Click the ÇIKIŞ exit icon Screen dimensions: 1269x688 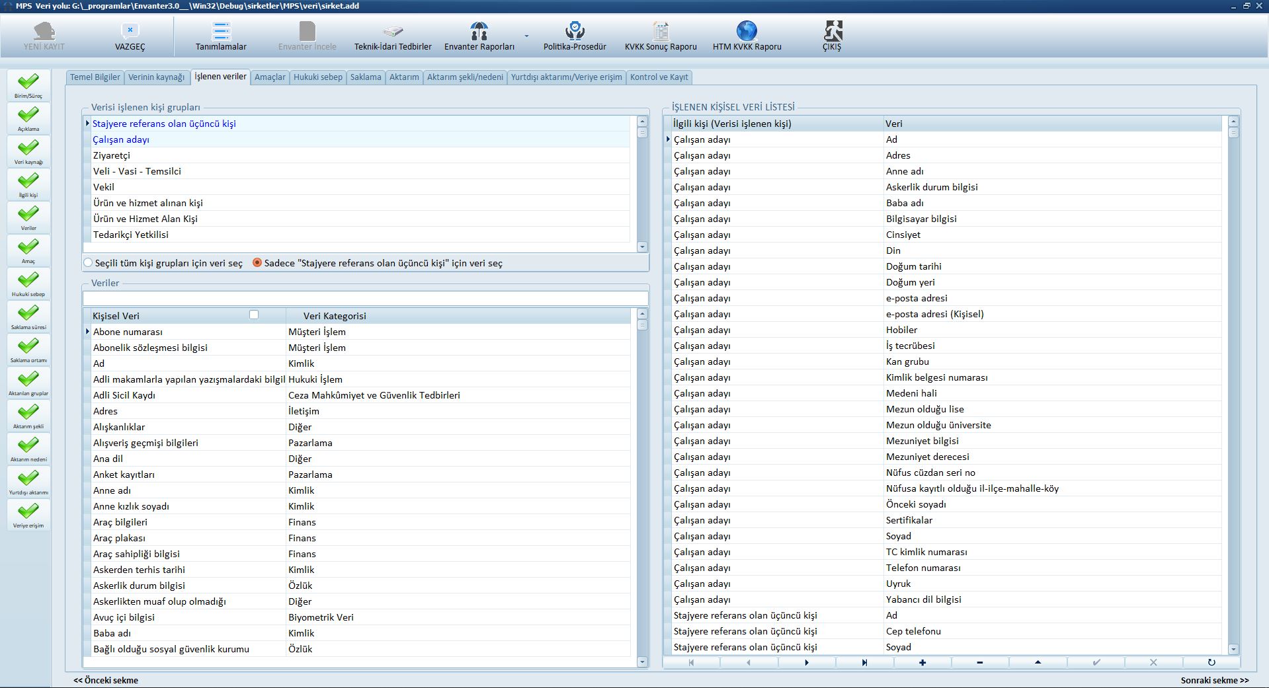pyautogui.click(x=832, y=30)
